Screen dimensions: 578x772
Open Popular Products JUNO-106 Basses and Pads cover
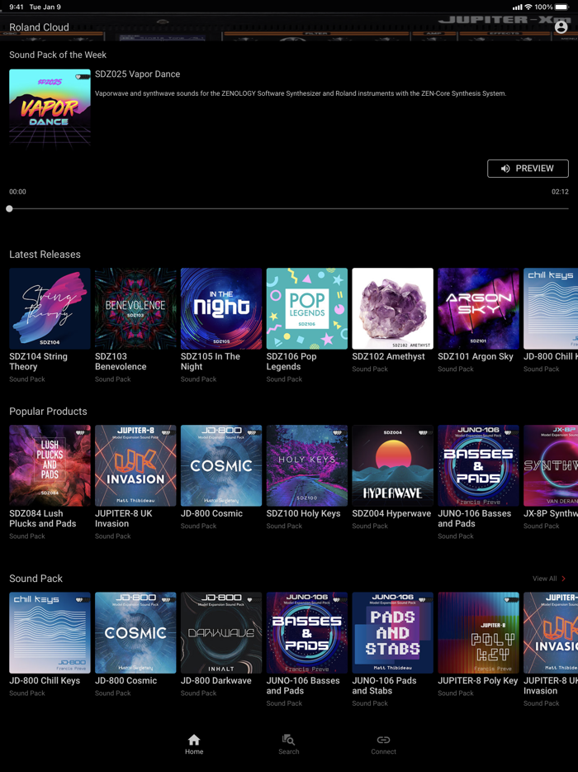point(479,465)
